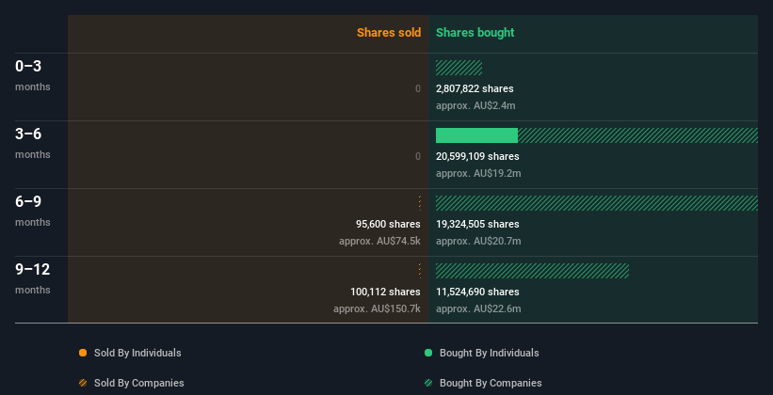Click the green Bought By Individuals legend dot
773x395 pixels.
(428, 353)
